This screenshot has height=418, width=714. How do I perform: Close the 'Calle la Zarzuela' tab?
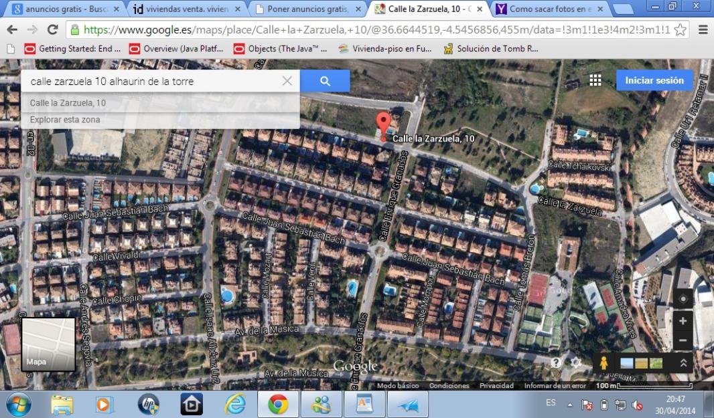pyautogui.click(x=480, y=9)
